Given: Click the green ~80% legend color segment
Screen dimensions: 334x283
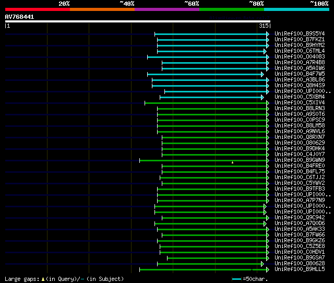Looking at the screenshot, I should pos(232,9).
